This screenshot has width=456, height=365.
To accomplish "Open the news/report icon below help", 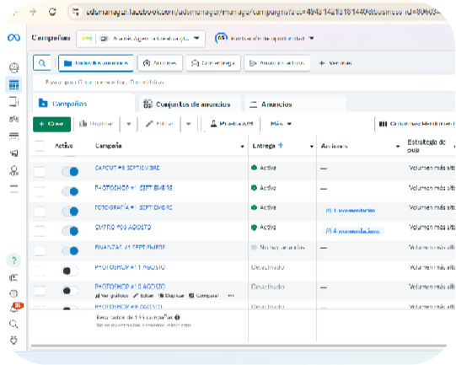I will pos(13,278).
